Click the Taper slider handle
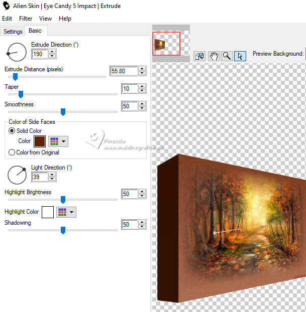The width and height of the screenshot is (306, 312). coord(21,94)
